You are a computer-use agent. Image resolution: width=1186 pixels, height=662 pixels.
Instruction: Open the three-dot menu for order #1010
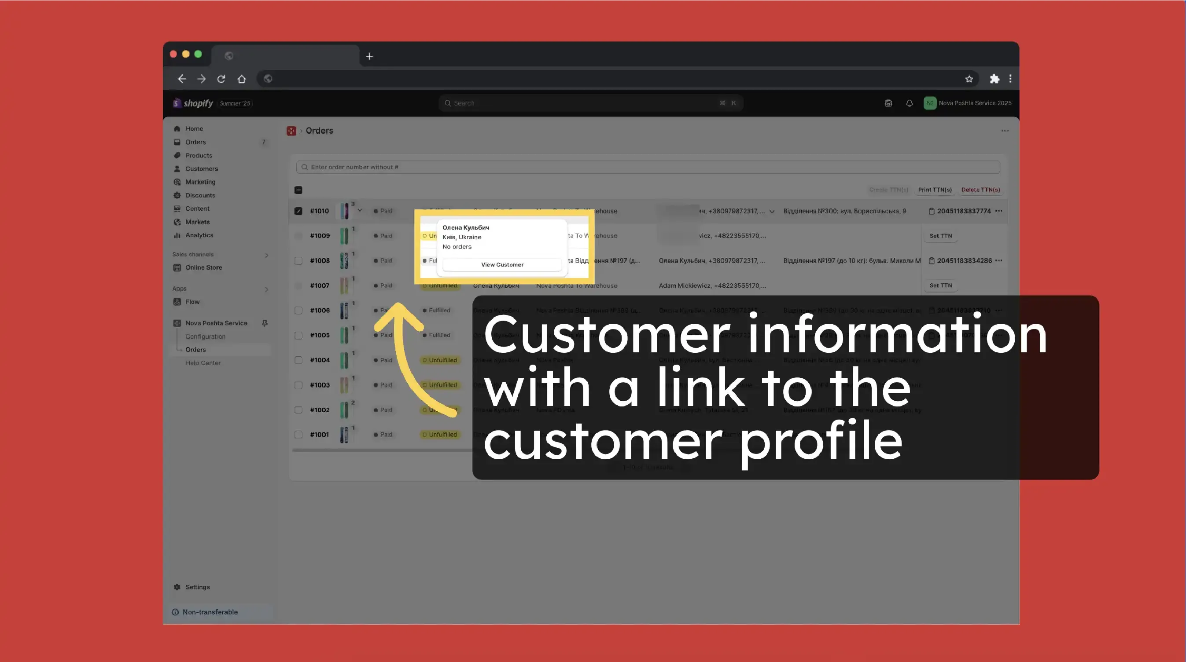pos(998,211)
